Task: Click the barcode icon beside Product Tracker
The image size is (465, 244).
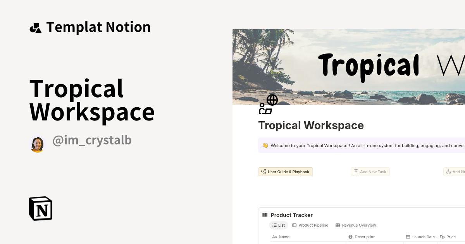Action: [265, 215]
